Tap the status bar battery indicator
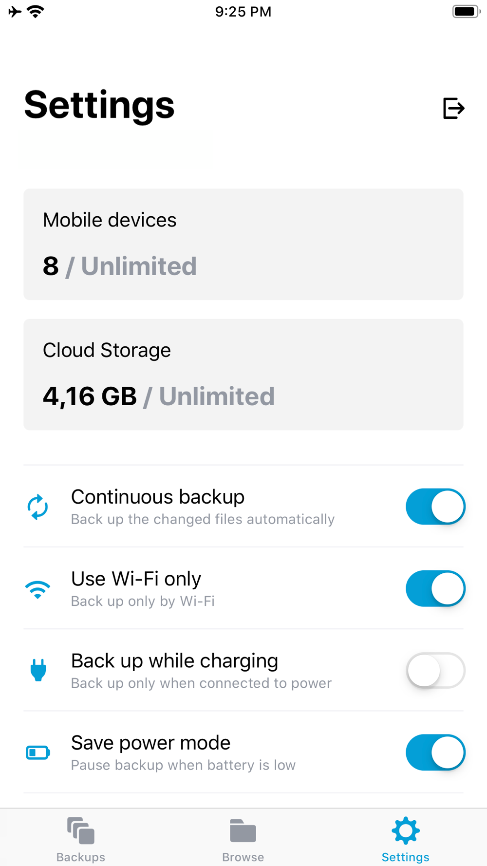Image resolution: width=487 pixels, height=866 pixels. 466,12
